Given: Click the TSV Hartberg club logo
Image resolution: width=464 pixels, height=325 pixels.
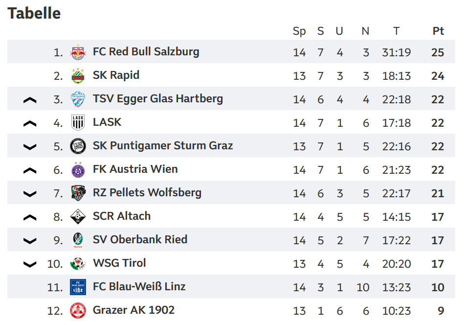Looking at the screenshot, I should click(78, 99).
